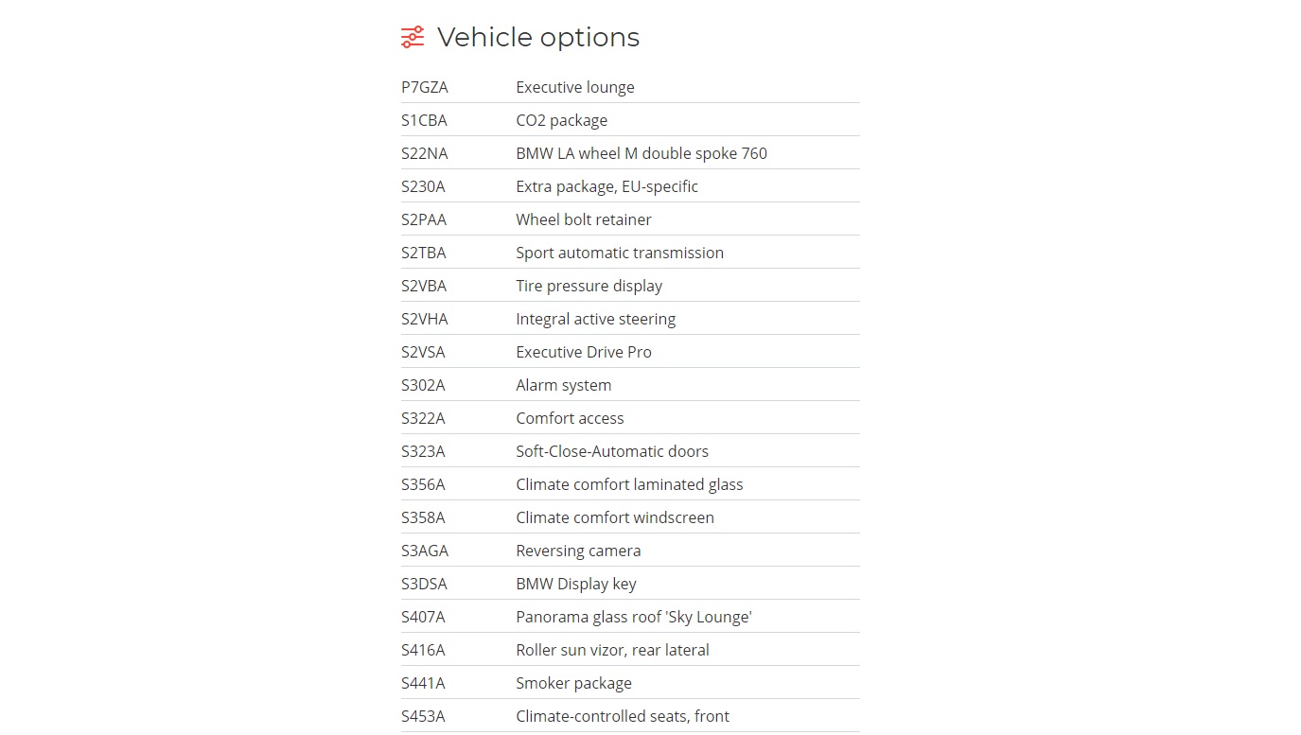The width and height of the screenshot is (1301, 735).
Task: Click the Reversing camera entry
Action: point(578,551)
